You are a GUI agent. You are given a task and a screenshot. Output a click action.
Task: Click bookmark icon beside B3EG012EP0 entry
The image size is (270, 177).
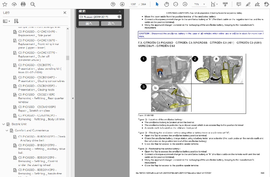[x=15, y=158]
